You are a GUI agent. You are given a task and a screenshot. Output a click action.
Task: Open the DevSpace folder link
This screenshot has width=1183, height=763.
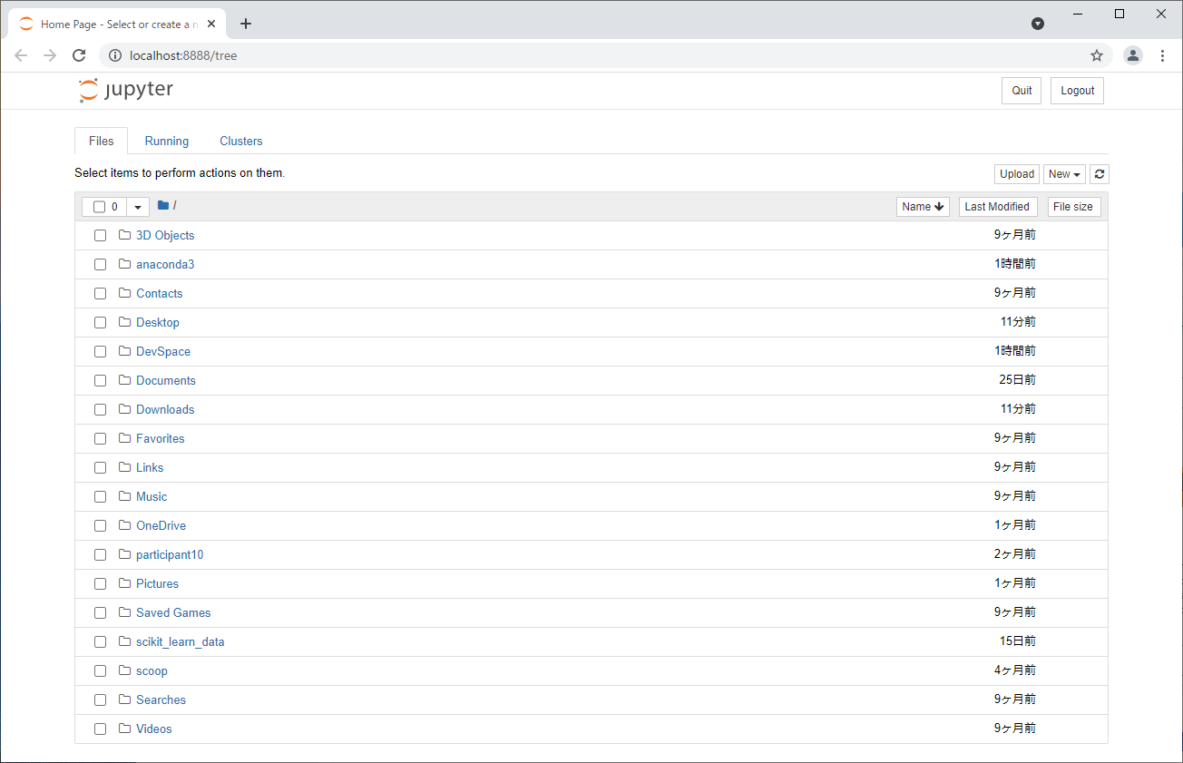point(163,352)
